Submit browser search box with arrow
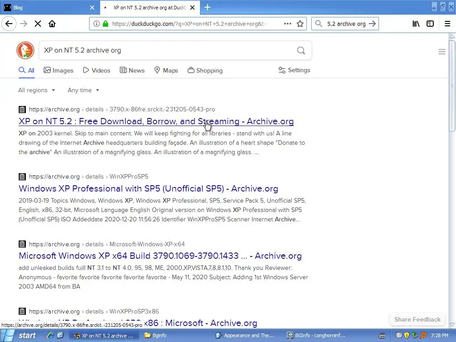The image size is (456, 342). click(x=372, y=24)
